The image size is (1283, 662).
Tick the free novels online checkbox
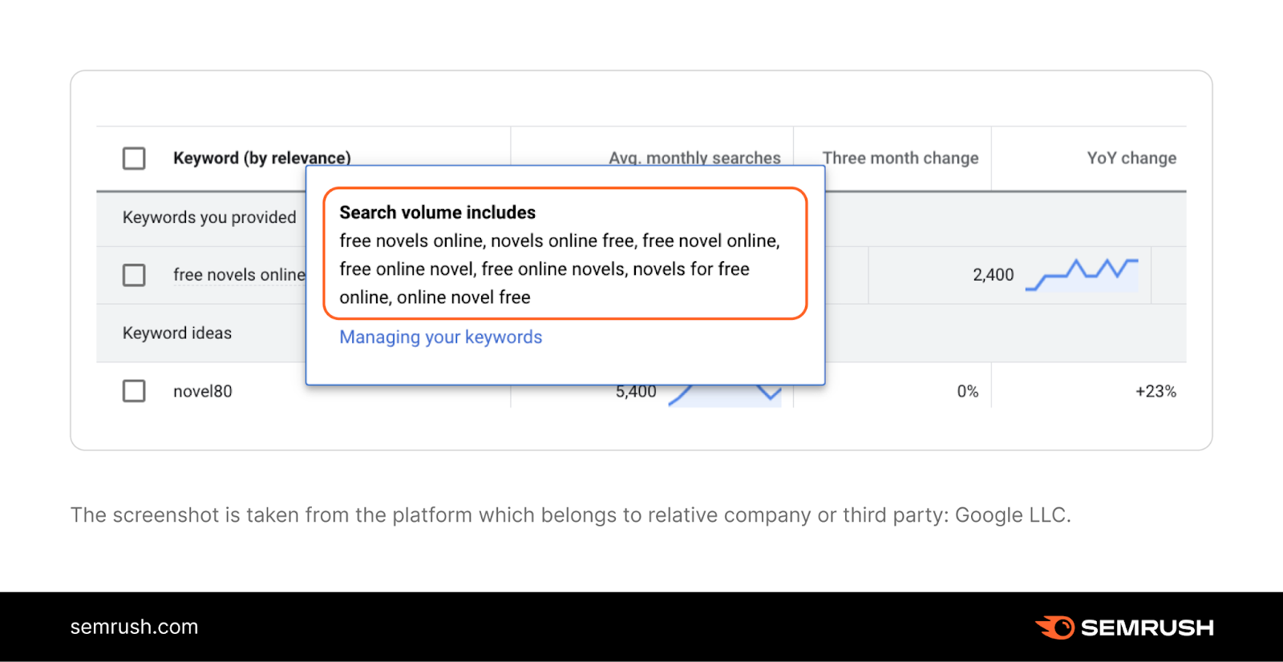[134, 275]
